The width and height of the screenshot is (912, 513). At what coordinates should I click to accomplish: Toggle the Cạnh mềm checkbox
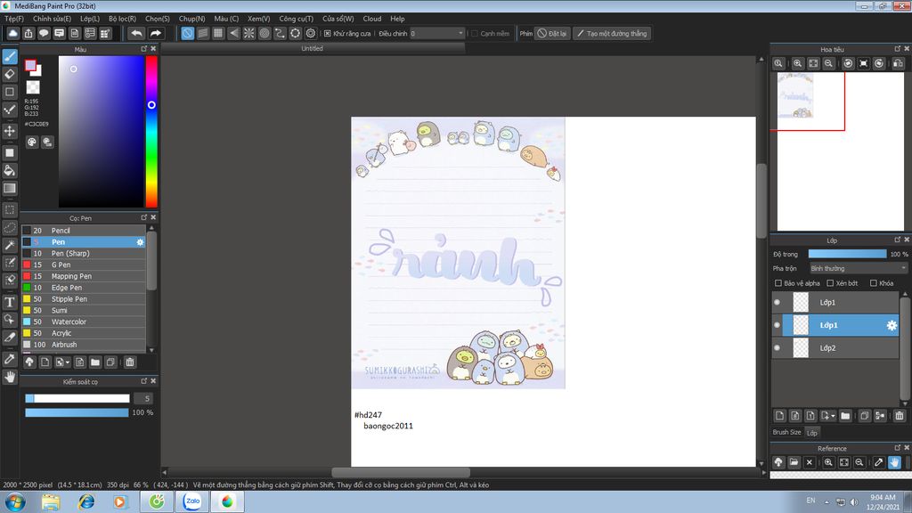click(474, 34)
